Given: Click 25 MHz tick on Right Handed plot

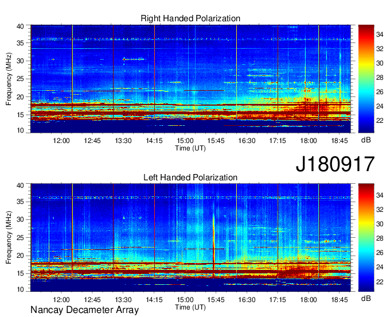Looking at the screenshot, I should (x=21, y=79).
